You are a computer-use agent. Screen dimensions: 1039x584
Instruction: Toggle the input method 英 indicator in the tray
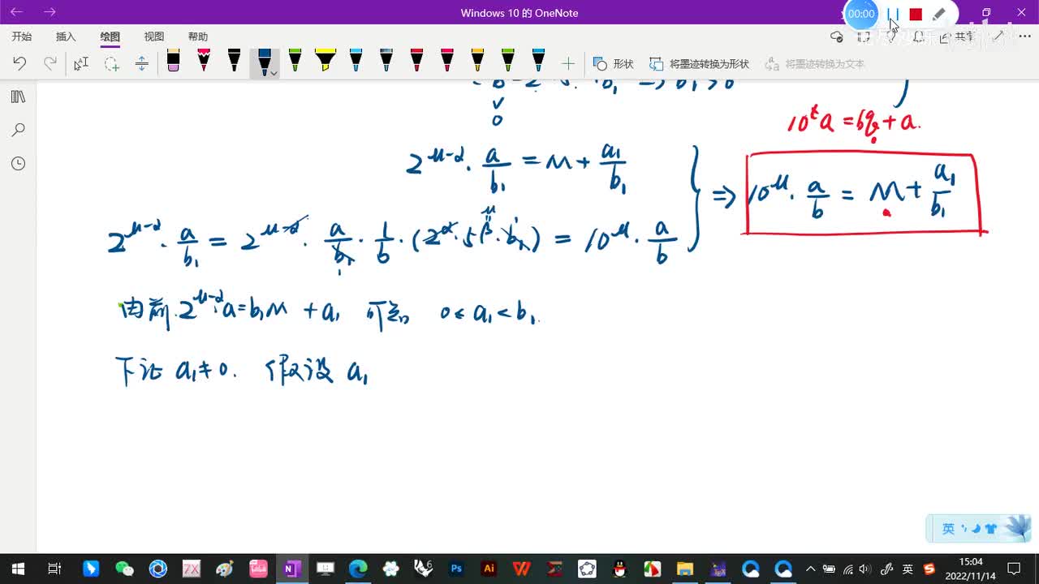pos(908,569)
